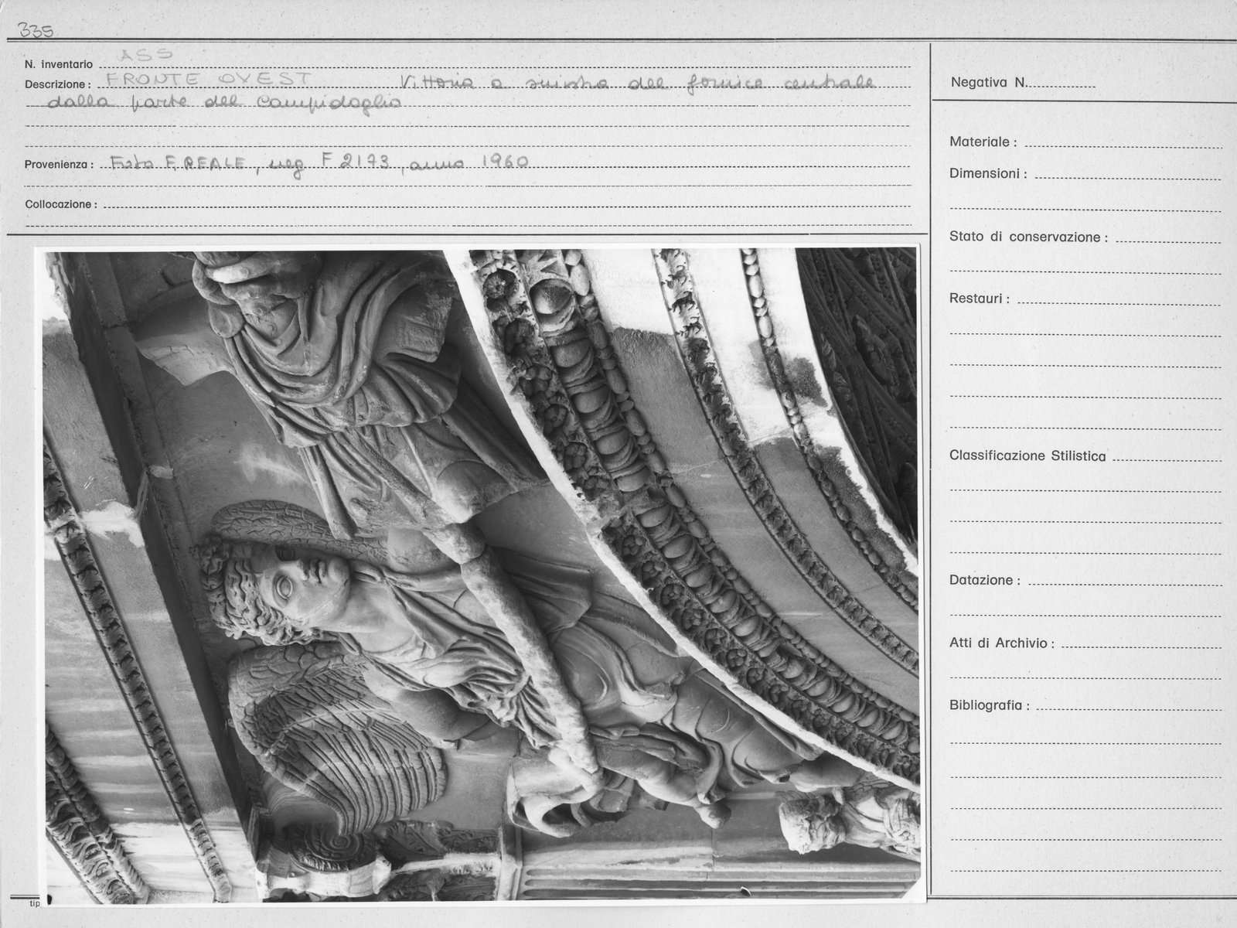Click the 'N. Inventario' label

pyautogui.click(x=59, y=65)
